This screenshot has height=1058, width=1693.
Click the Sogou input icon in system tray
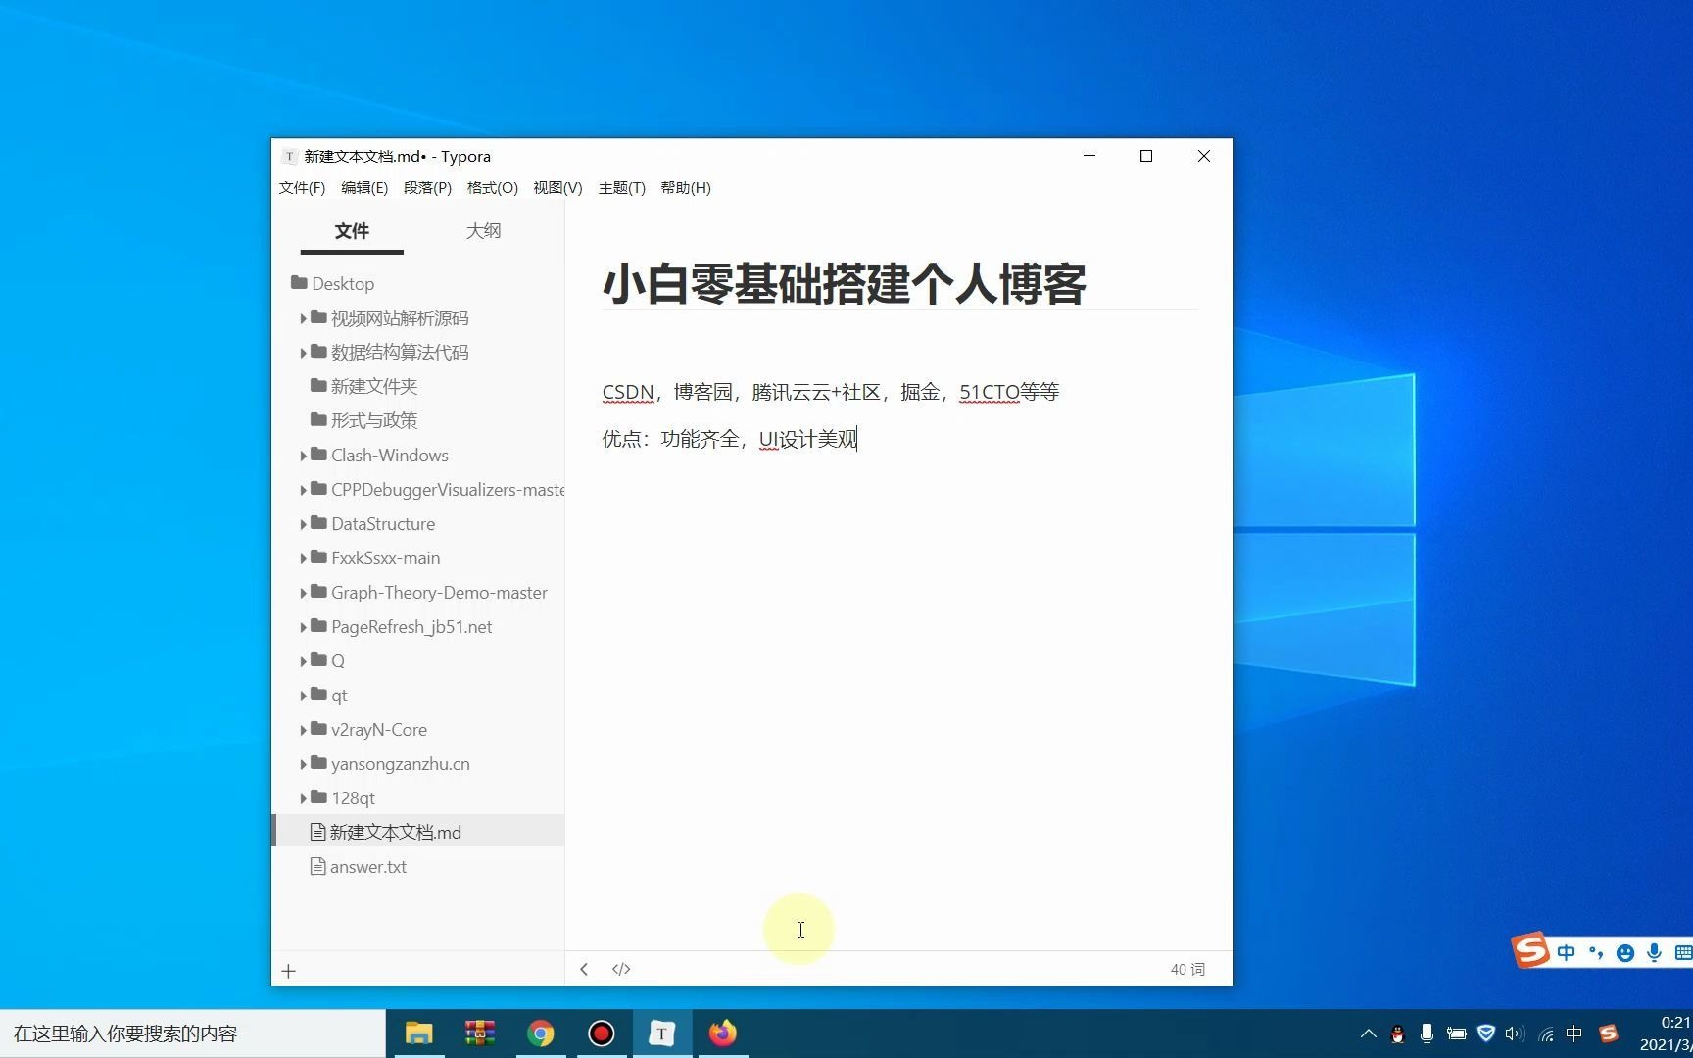(1610, 1034)
